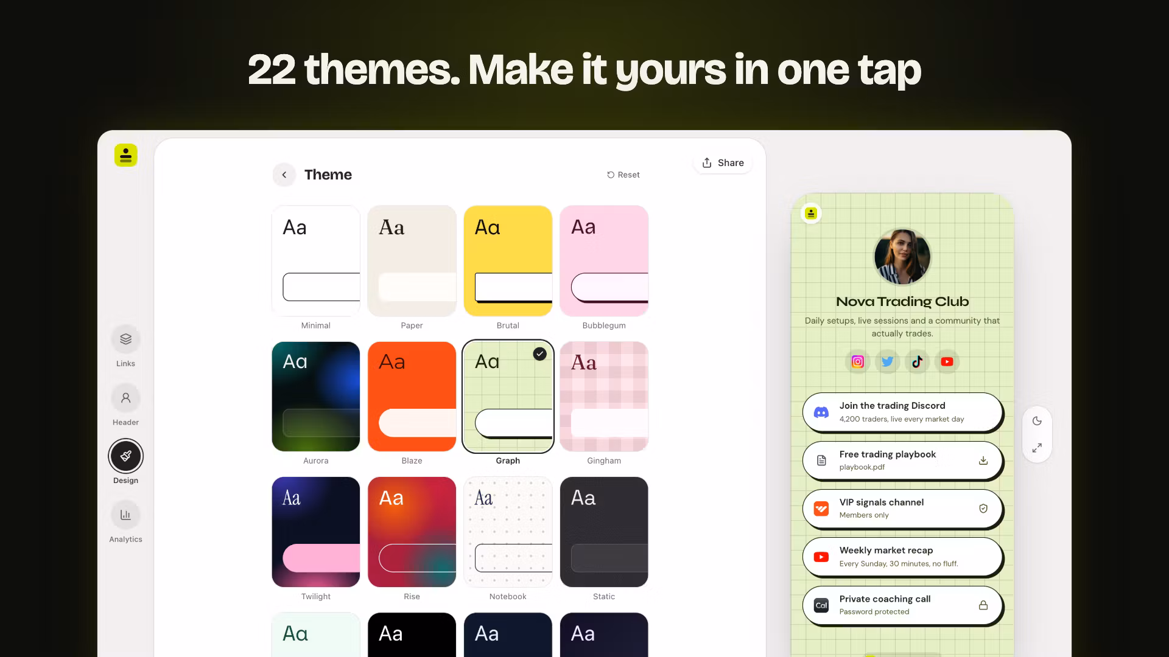Open Join the trading Discord link
The height and width of the screenshot is (657, 1169).
pos(902,412)
